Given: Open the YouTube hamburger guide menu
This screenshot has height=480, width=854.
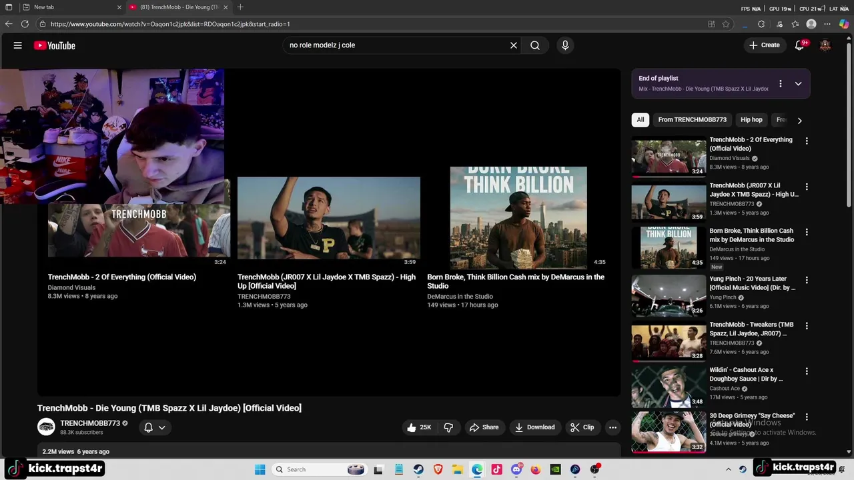Looking at the screenshot, I should click(x=18, y=45).
